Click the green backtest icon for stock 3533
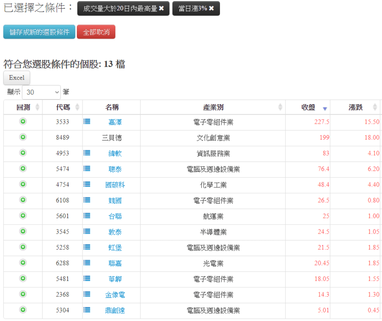The width and height of the screenshot is (382, 321). tap(23, 121)
